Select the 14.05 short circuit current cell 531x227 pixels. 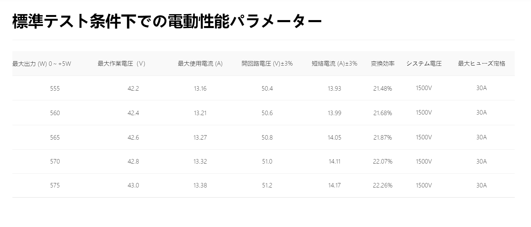(x=334, y=138)
